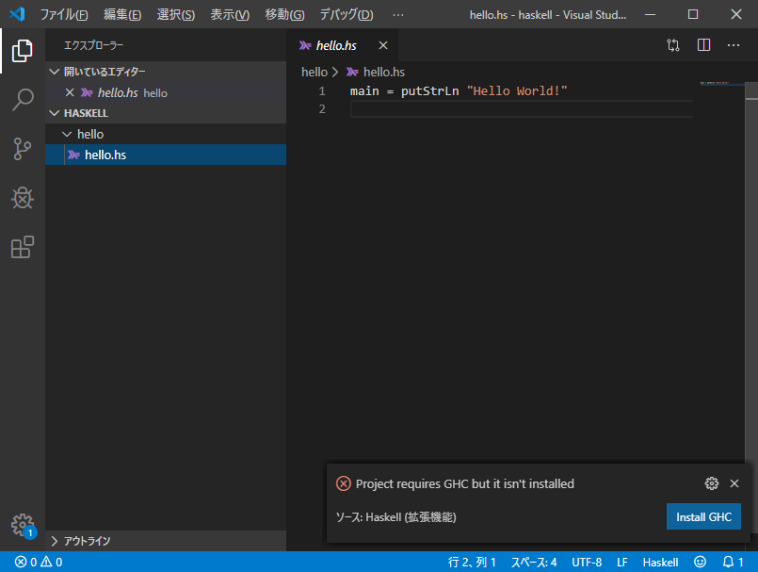Screen dimensions: 758x572
Task: Toggle the split editor layout
Action: click(x=703, y=44)
